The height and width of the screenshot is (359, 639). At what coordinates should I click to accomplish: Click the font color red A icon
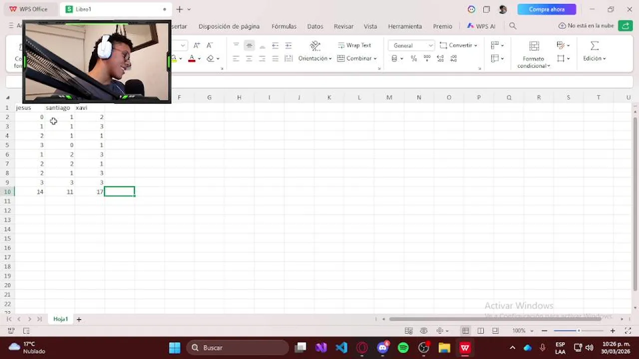(192, 58)
